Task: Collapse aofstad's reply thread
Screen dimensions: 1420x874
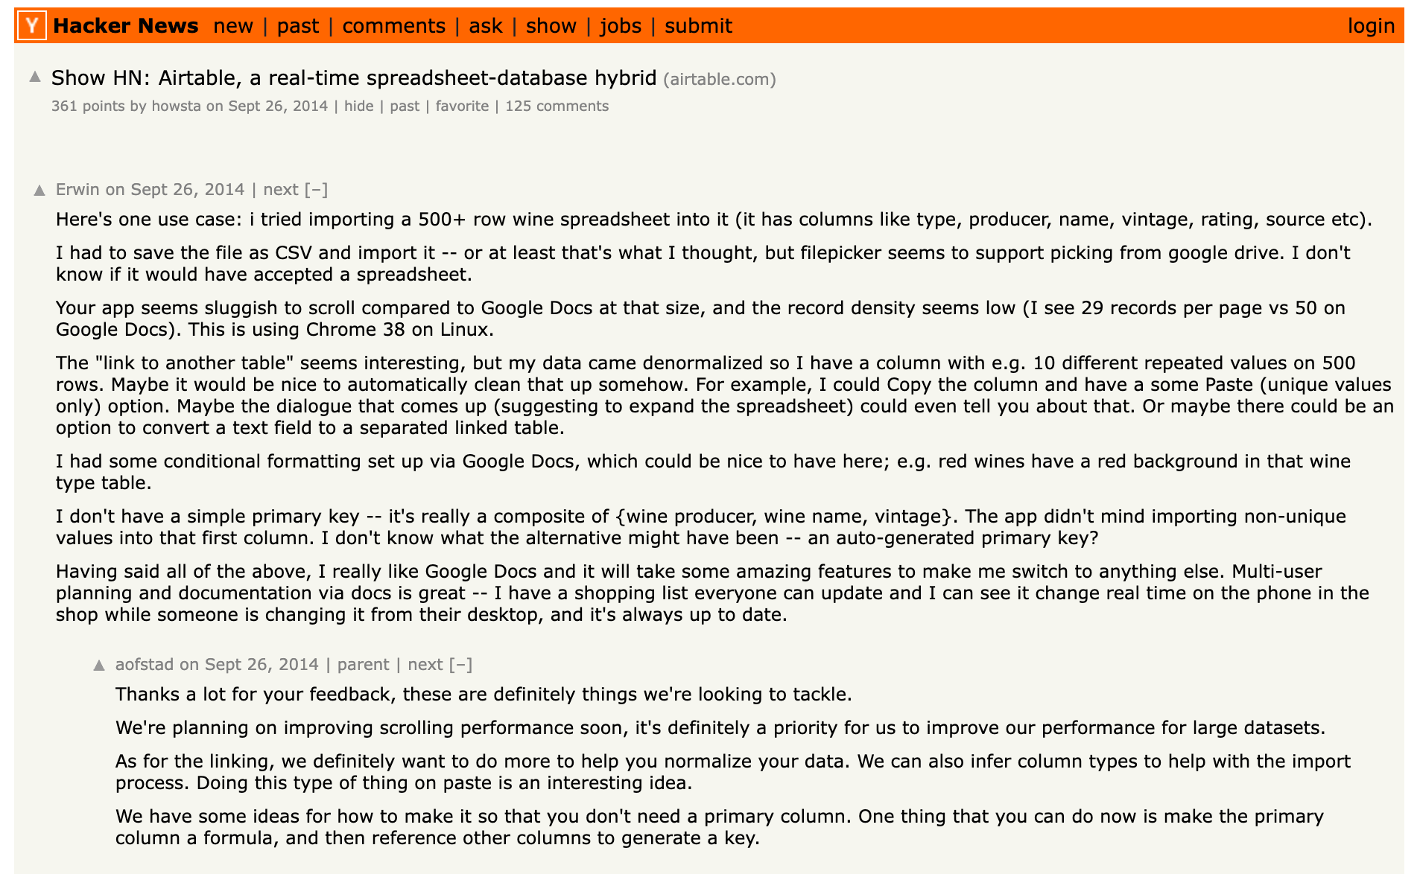Action: coord(460,665)
